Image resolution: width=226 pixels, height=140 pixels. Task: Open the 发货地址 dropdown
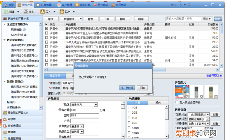click(x=208, y=114)
